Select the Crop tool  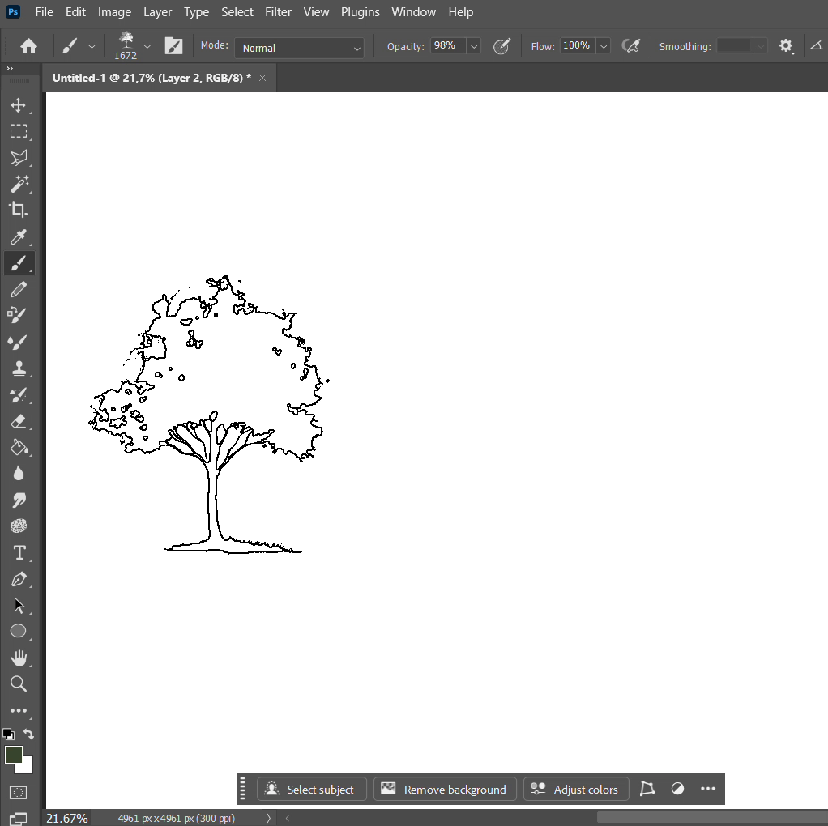click(x=19, y=210)
